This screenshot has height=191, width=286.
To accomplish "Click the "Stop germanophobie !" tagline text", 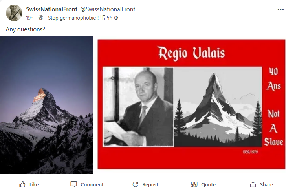I will click(64, 18).
